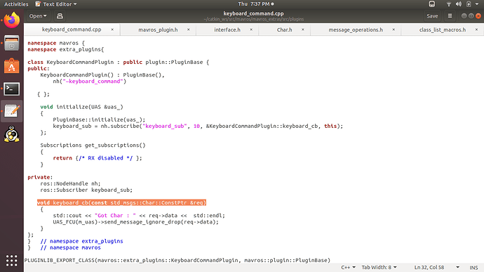Click // namespace mavros comment
Screen dimensions: 484x272
pyautogui.click(x=70, y=247)
